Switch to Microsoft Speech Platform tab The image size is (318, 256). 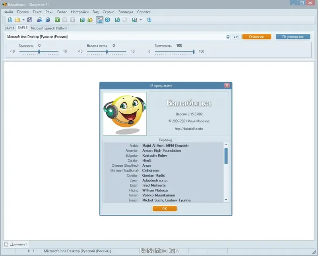[49, 28]
